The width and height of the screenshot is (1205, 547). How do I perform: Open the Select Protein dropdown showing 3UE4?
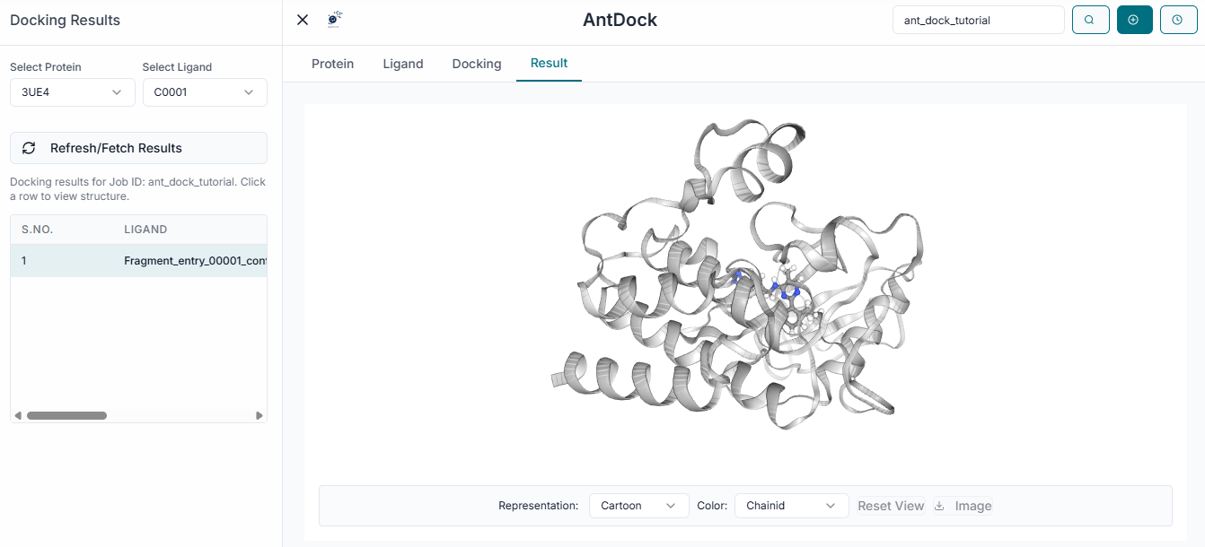tap(72, 91)
